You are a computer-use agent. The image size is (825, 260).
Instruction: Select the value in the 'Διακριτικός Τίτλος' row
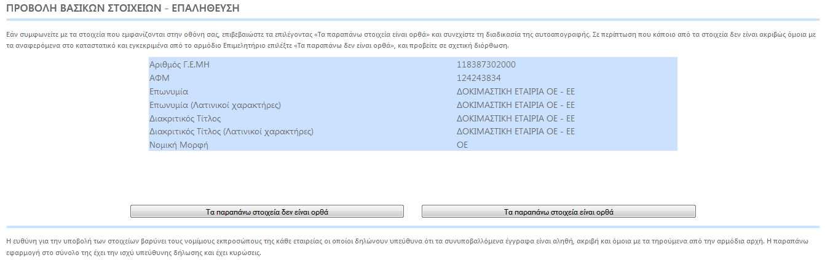[516, 118]
